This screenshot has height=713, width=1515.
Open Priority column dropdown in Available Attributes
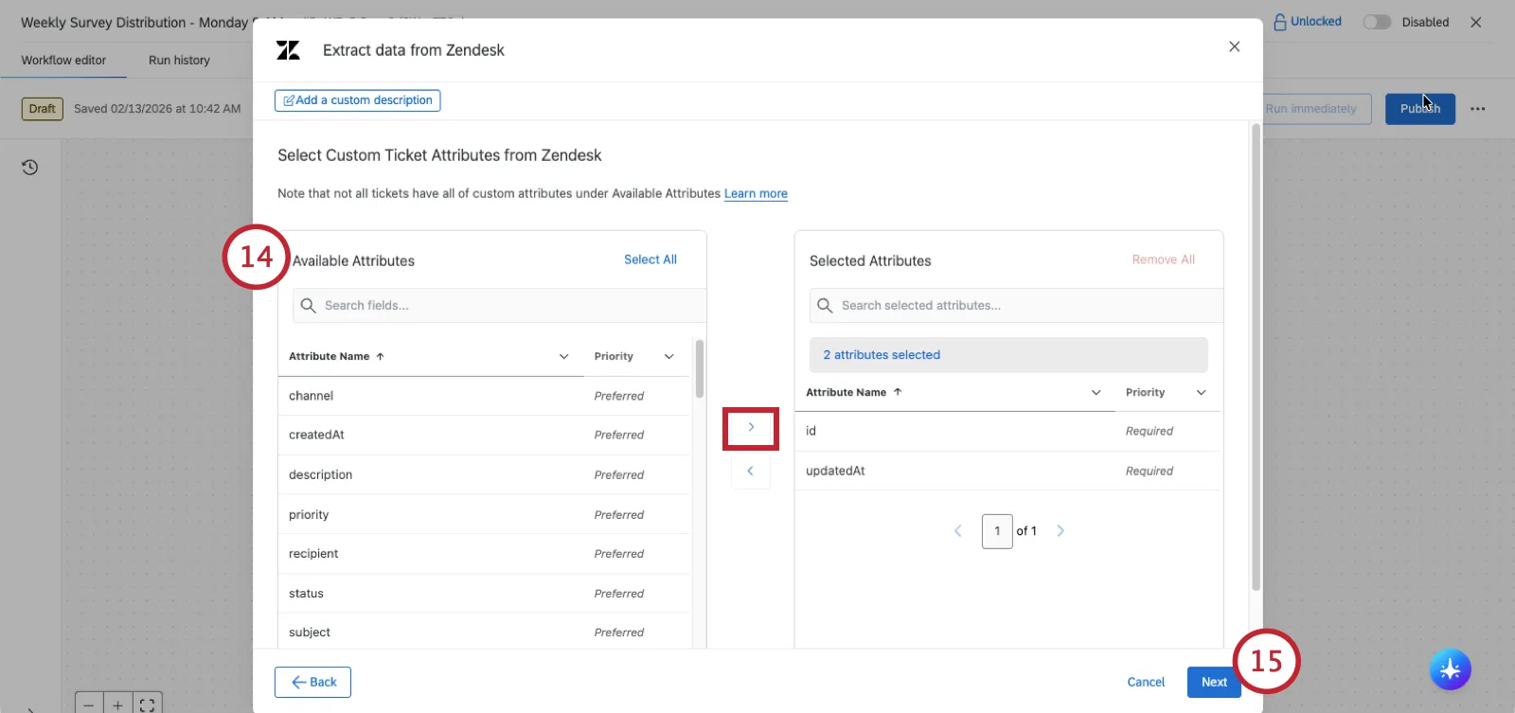pos(668,357)
